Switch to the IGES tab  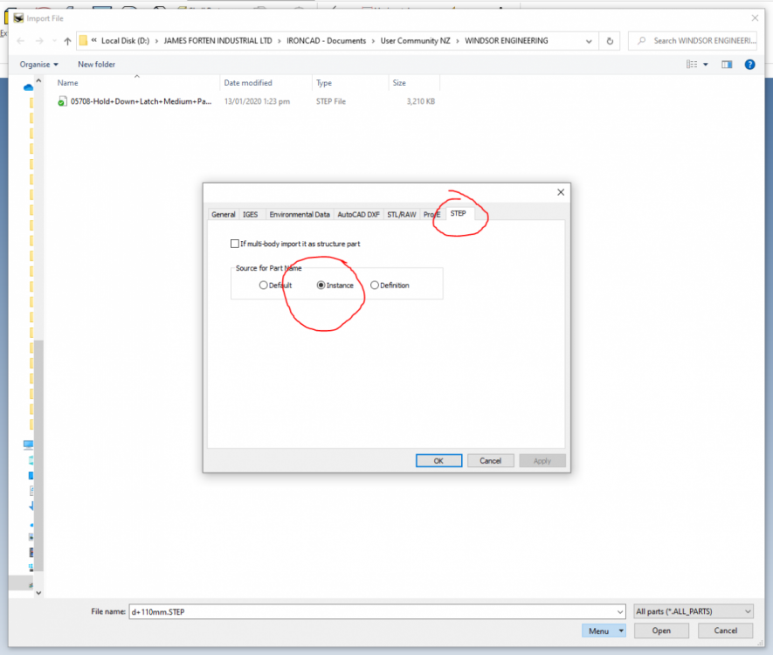[x=251, y=214]
